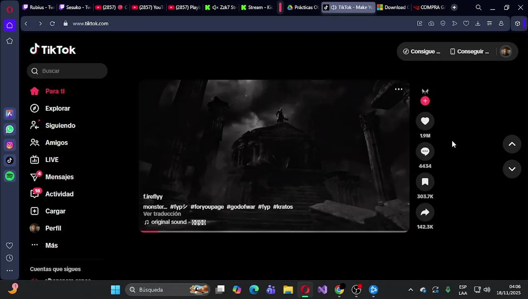
Task: Click the #kratos hashtag
Action: (283, 207)
